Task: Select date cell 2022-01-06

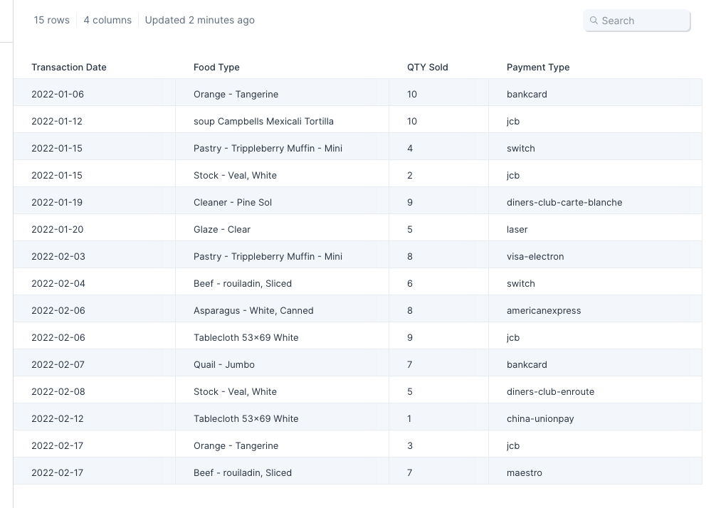Action: point(95,94)
